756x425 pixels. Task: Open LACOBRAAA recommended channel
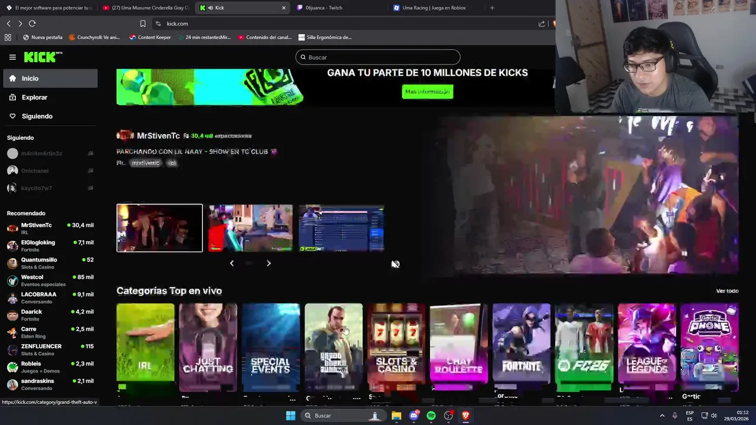(50, 297)
